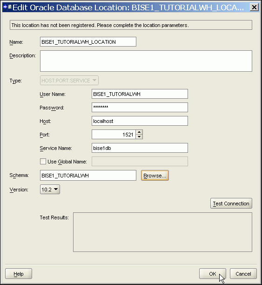Click the Schema field

point(88,176)
